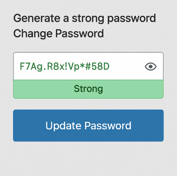Click the Strong password strength meter bar

point(88,89)
